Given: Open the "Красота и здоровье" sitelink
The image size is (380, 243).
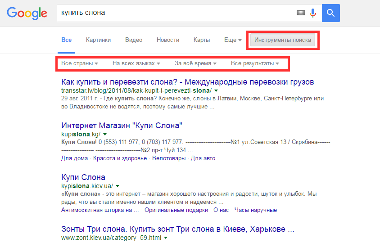Looking at the screenshot, I should (x=120, y=158).
